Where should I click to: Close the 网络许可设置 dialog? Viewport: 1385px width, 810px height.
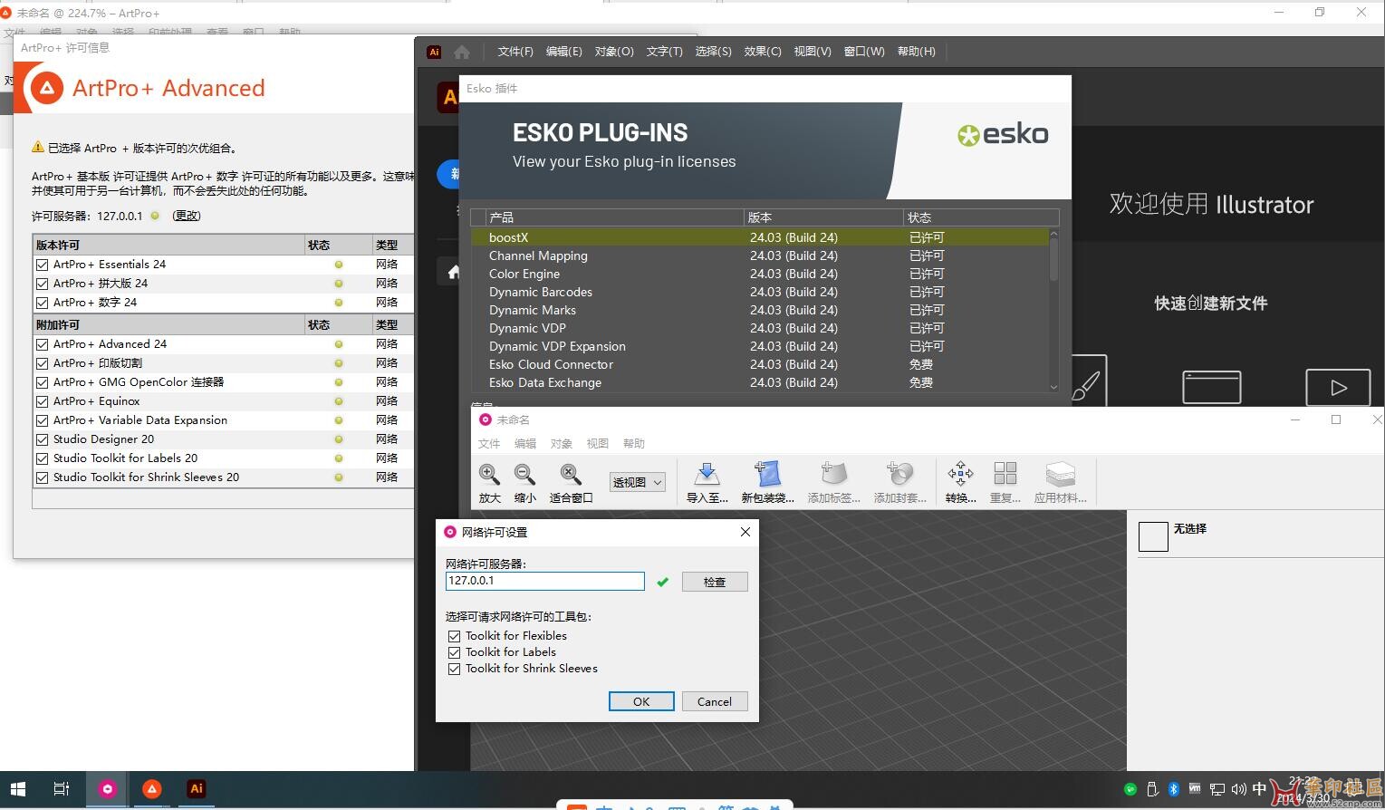(x=745, y=532)
